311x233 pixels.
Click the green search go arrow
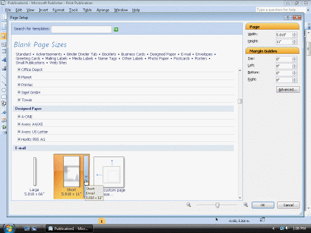click(116, 30)
